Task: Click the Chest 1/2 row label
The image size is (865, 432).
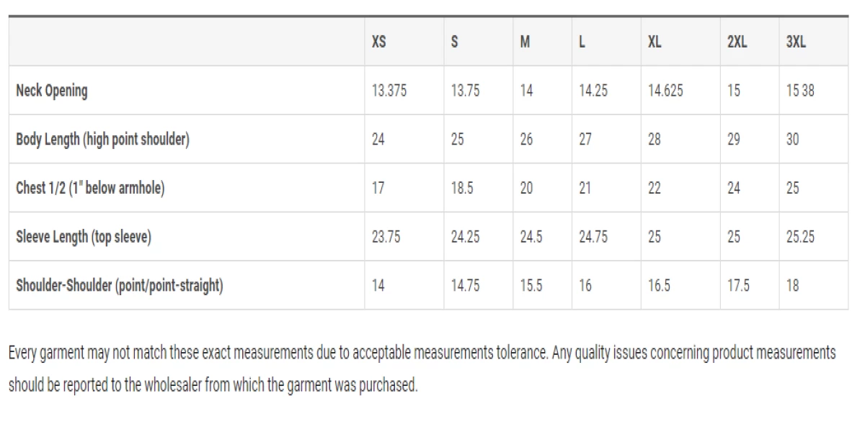Action: [x=91, y=189]
